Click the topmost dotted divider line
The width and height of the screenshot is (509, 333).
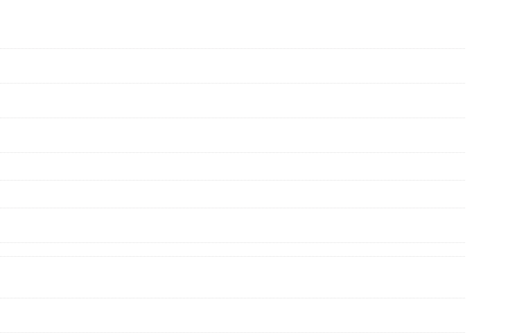click(232, 49)
